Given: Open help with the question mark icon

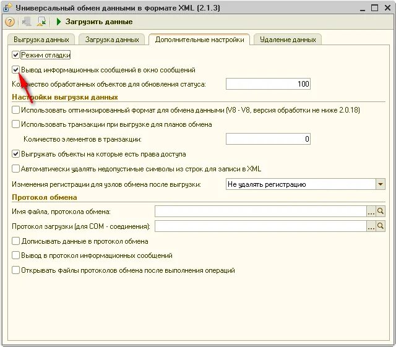Looking at the screenshot, I should point(10,22).
